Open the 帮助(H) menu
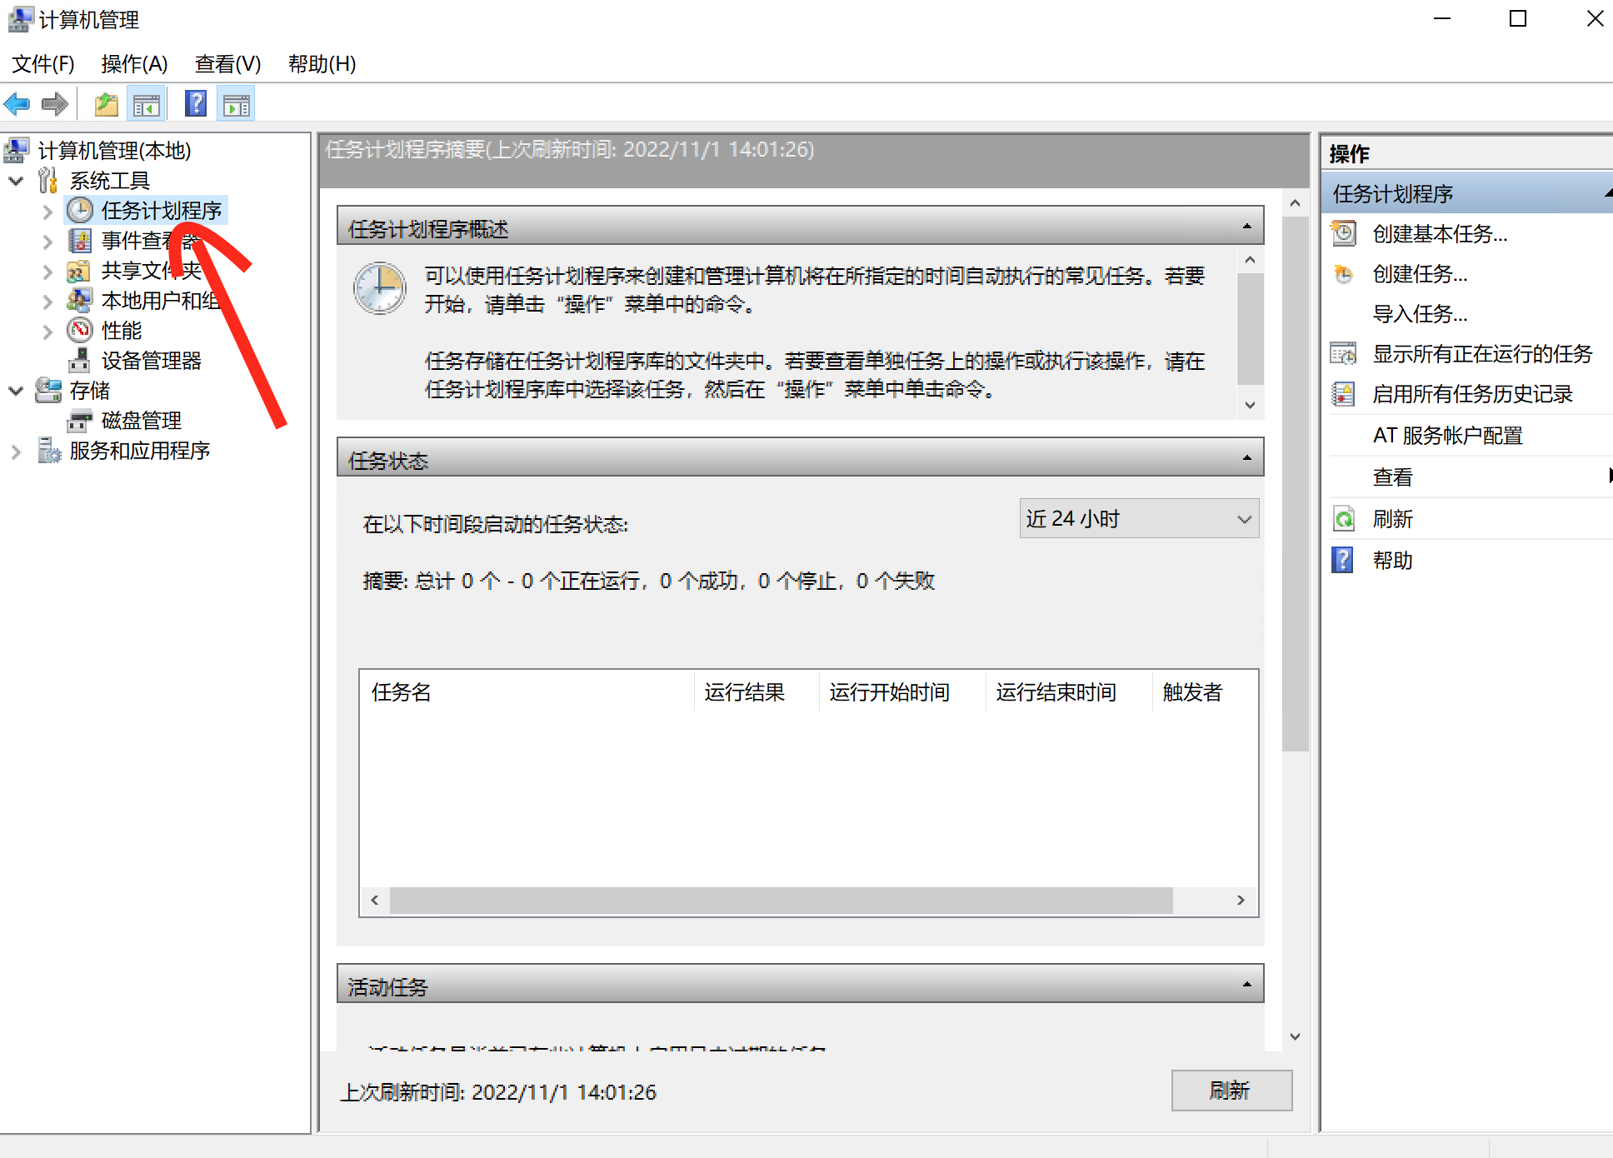The height and width of the screenshot is (1158, 1613). pos(322,63)
